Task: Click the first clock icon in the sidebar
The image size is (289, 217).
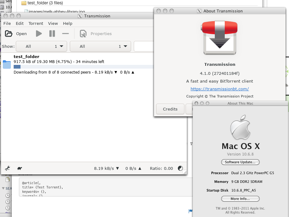Action: [x=7, y=196]
